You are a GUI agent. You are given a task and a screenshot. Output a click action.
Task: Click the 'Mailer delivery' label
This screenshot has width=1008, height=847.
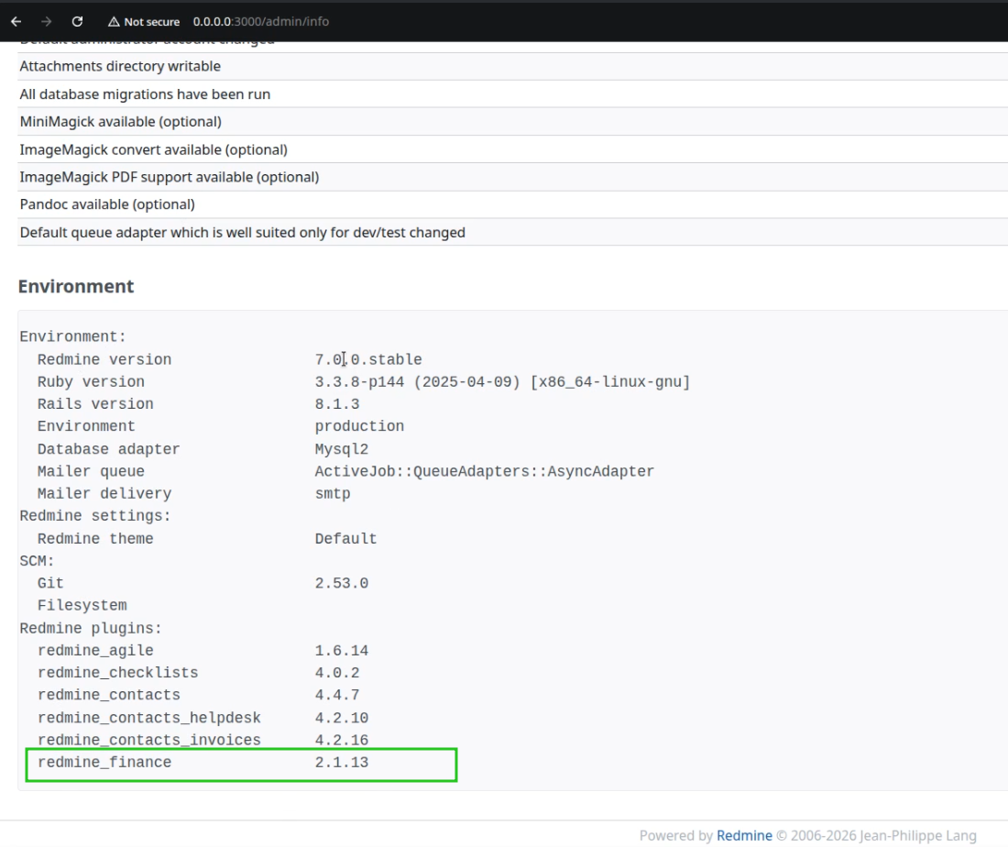click(104, 494)
